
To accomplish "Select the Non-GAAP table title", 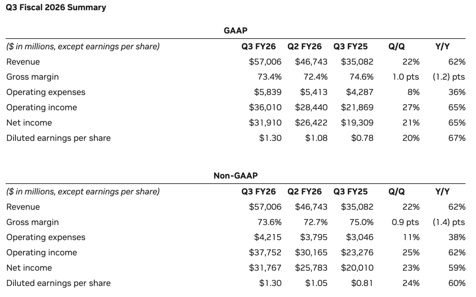I will 236,176.
